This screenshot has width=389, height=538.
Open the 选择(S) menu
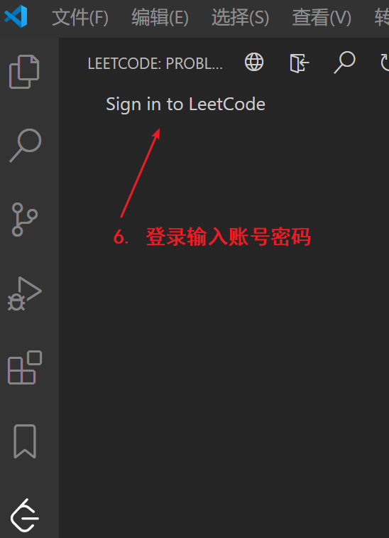pyautogui.click(x=240, y=18)
